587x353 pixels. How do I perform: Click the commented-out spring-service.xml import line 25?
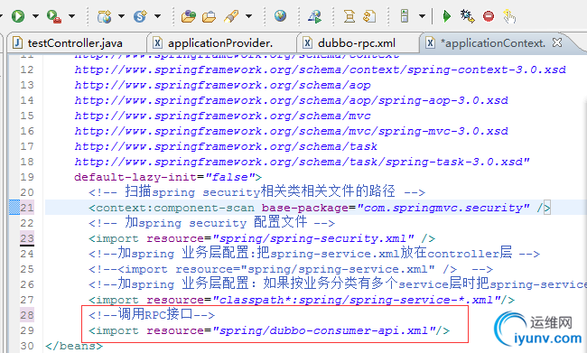coord(291,269)
